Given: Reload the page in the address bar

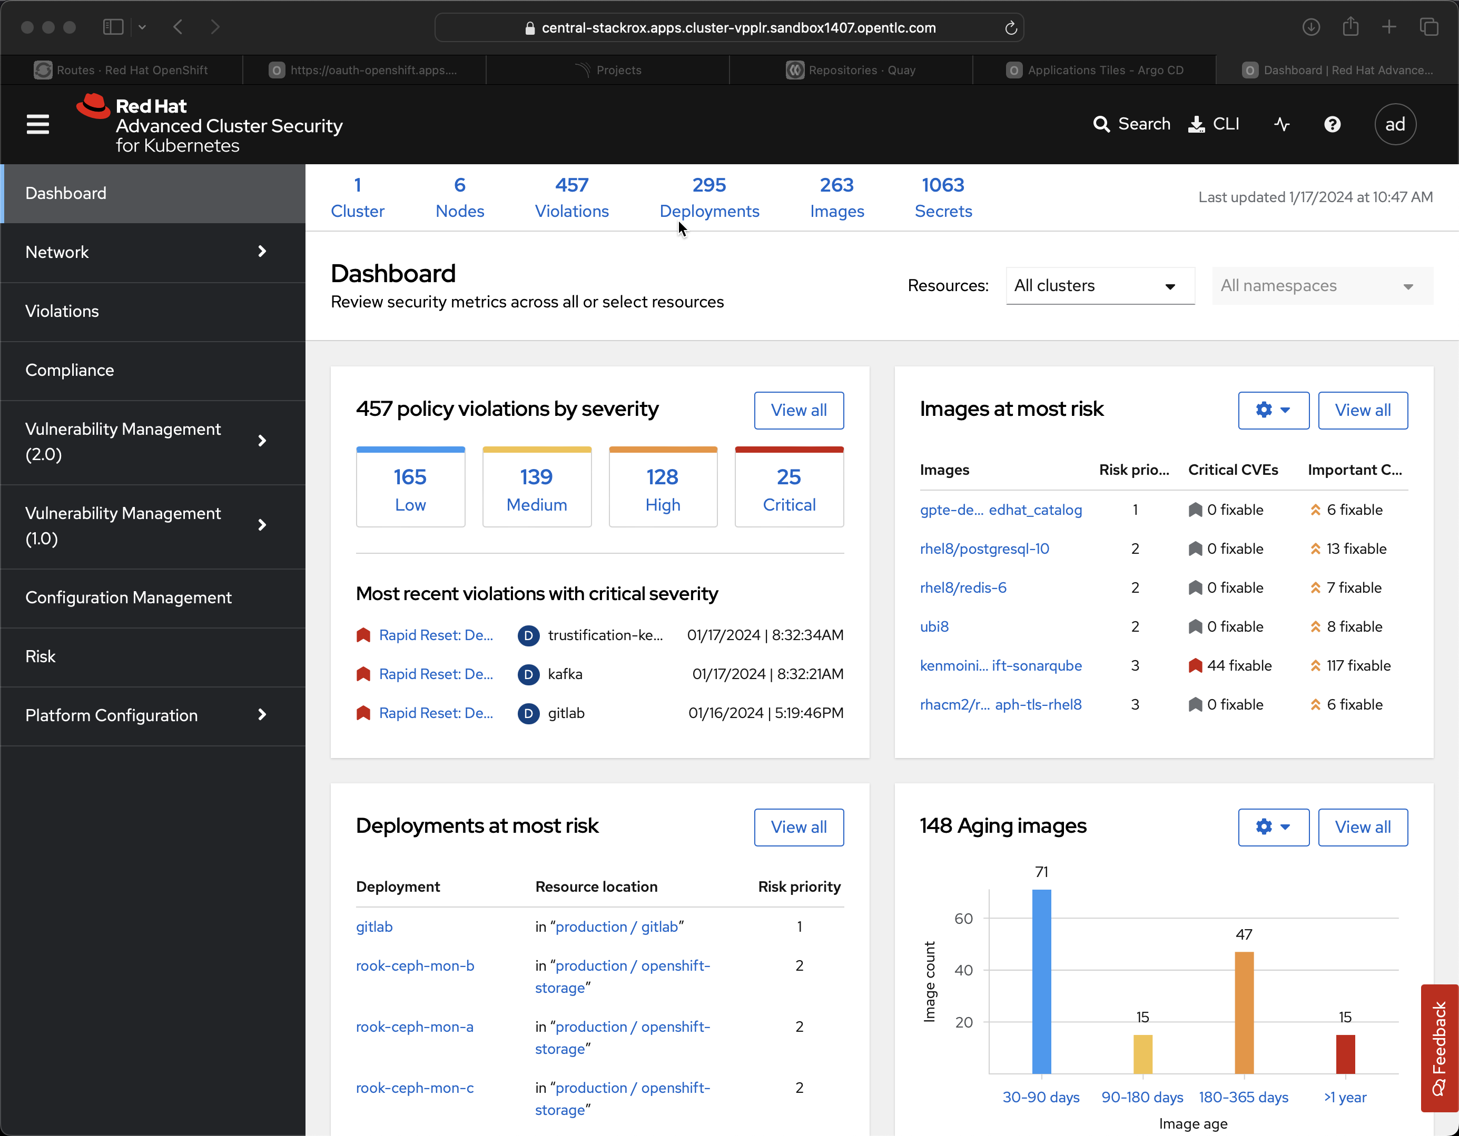Looking at the screenshot, I should point(1011,27).
